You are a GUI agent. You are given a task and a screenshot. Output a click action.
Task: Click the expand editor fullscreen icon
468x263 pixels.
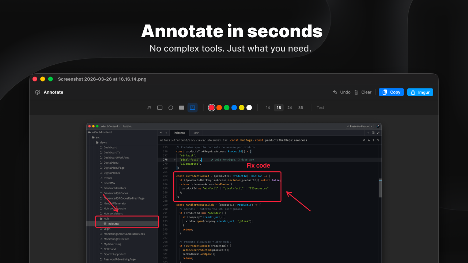[x=378, y=133]
